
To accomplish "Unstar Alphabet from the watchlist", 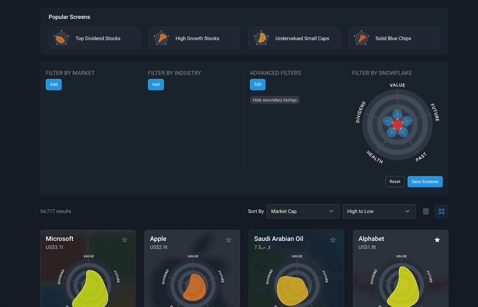I will 437,240.
